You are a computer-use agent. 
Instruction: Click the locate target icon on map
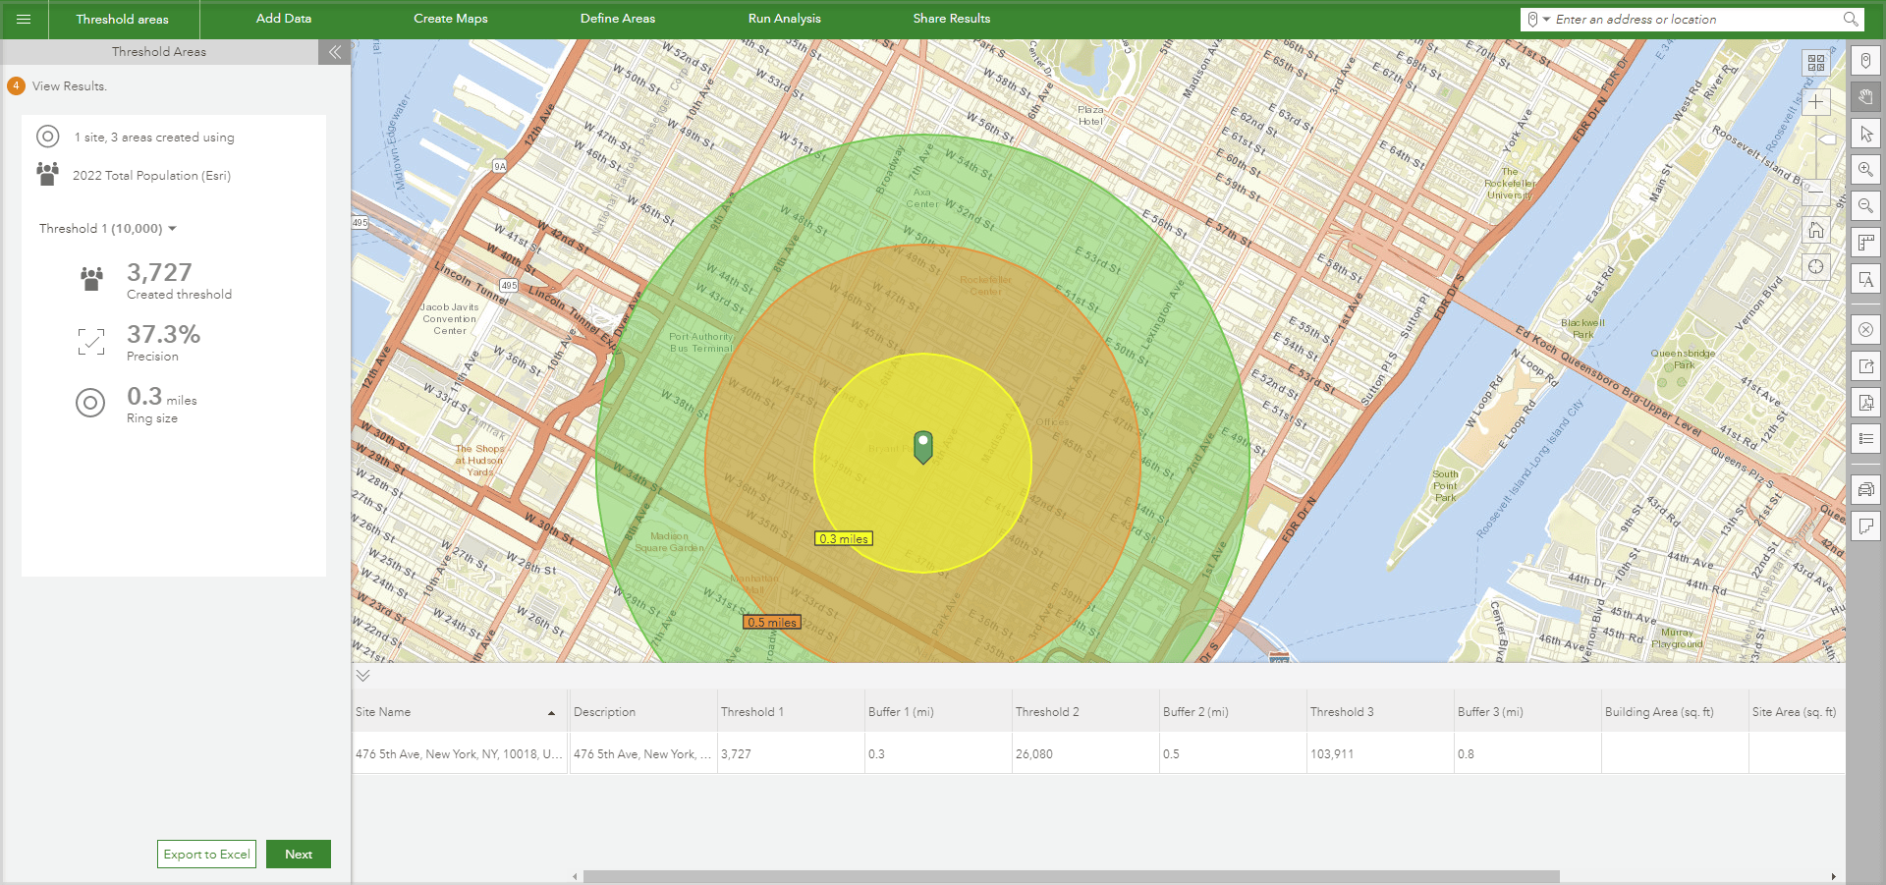click(x=1816, y=267)
